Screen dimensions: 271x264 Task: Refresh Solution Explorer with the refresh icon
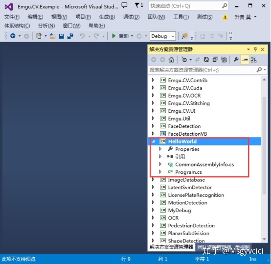point(206,60)
